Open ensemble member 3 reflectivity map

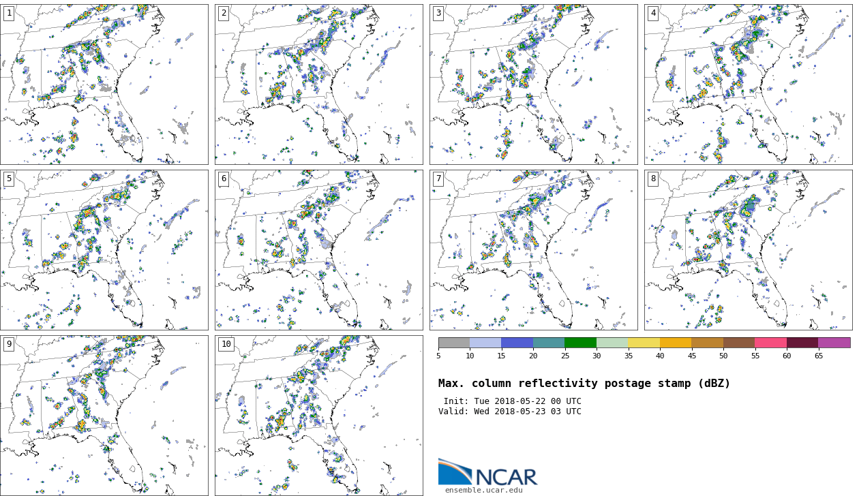pos(533,84)
